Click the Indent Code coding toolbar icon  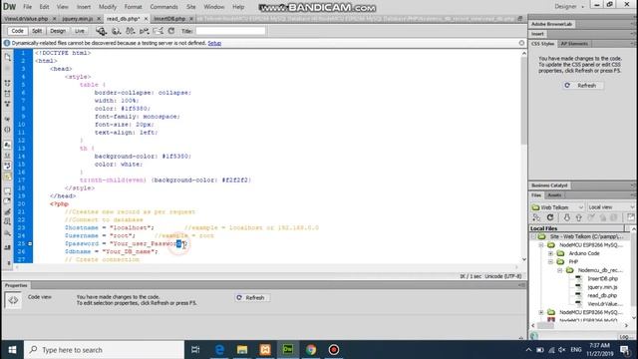coord(7,247)
